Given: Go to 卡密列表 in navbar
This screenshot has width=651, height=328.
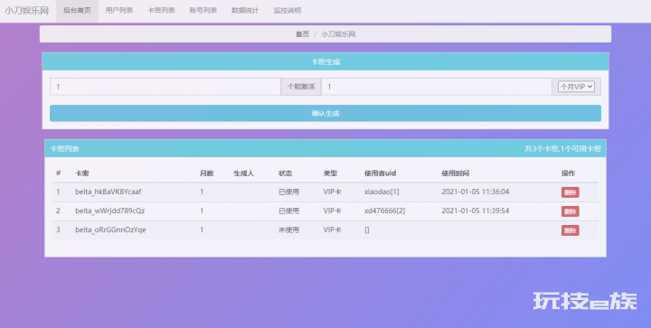Looking at the screenshot, I should click(161, 11).
